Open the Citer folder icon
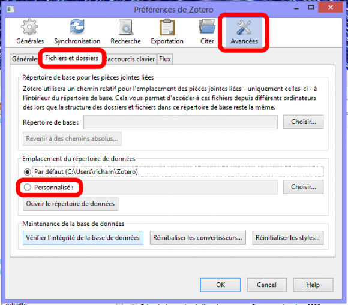The width and height of the screenshot is (348, 305). pos(207,26)
